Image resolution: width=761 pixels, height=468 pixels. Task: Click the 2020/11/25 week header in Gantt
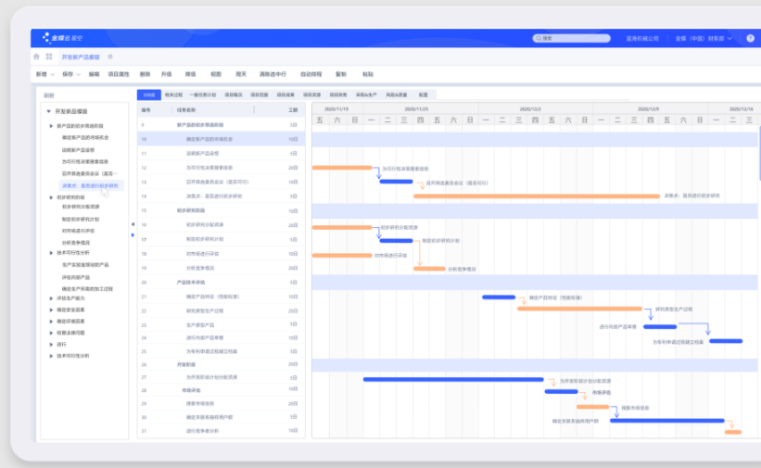[x=416, y=109]
